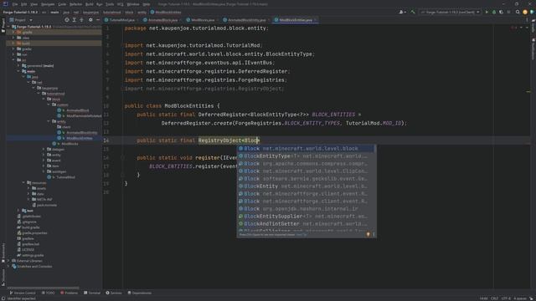Click breadcrumb ModBlockEntities in navigation bar
The width and height of the screenshot is (536, 301).
tap(166, 12)
